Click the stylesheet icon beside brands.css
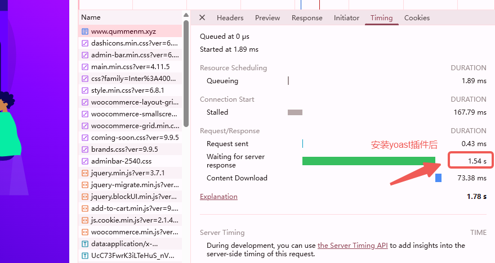This screenshot has width=495, height=263. pyautogui.click(x=85, y=149)
